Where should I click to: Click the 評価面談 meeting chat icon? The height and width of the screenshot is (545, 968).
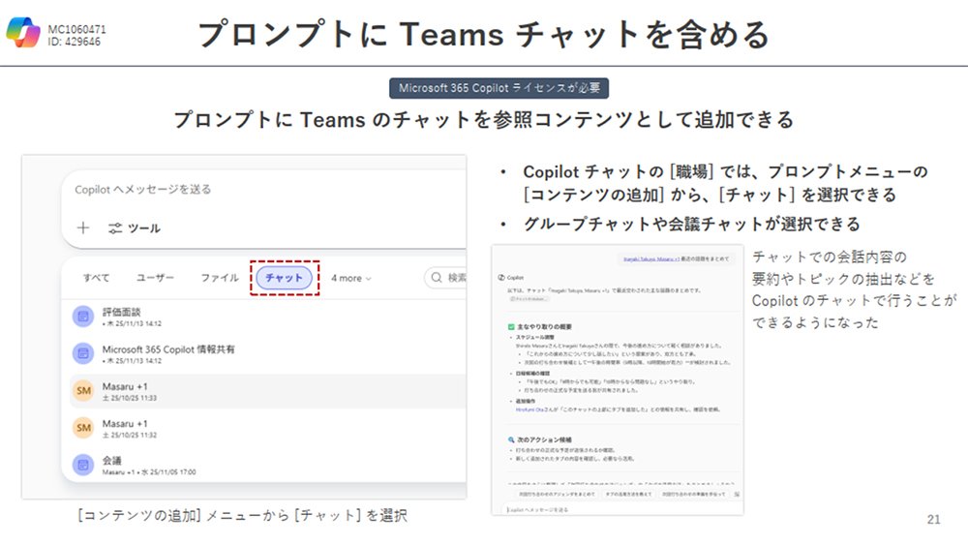82,317
